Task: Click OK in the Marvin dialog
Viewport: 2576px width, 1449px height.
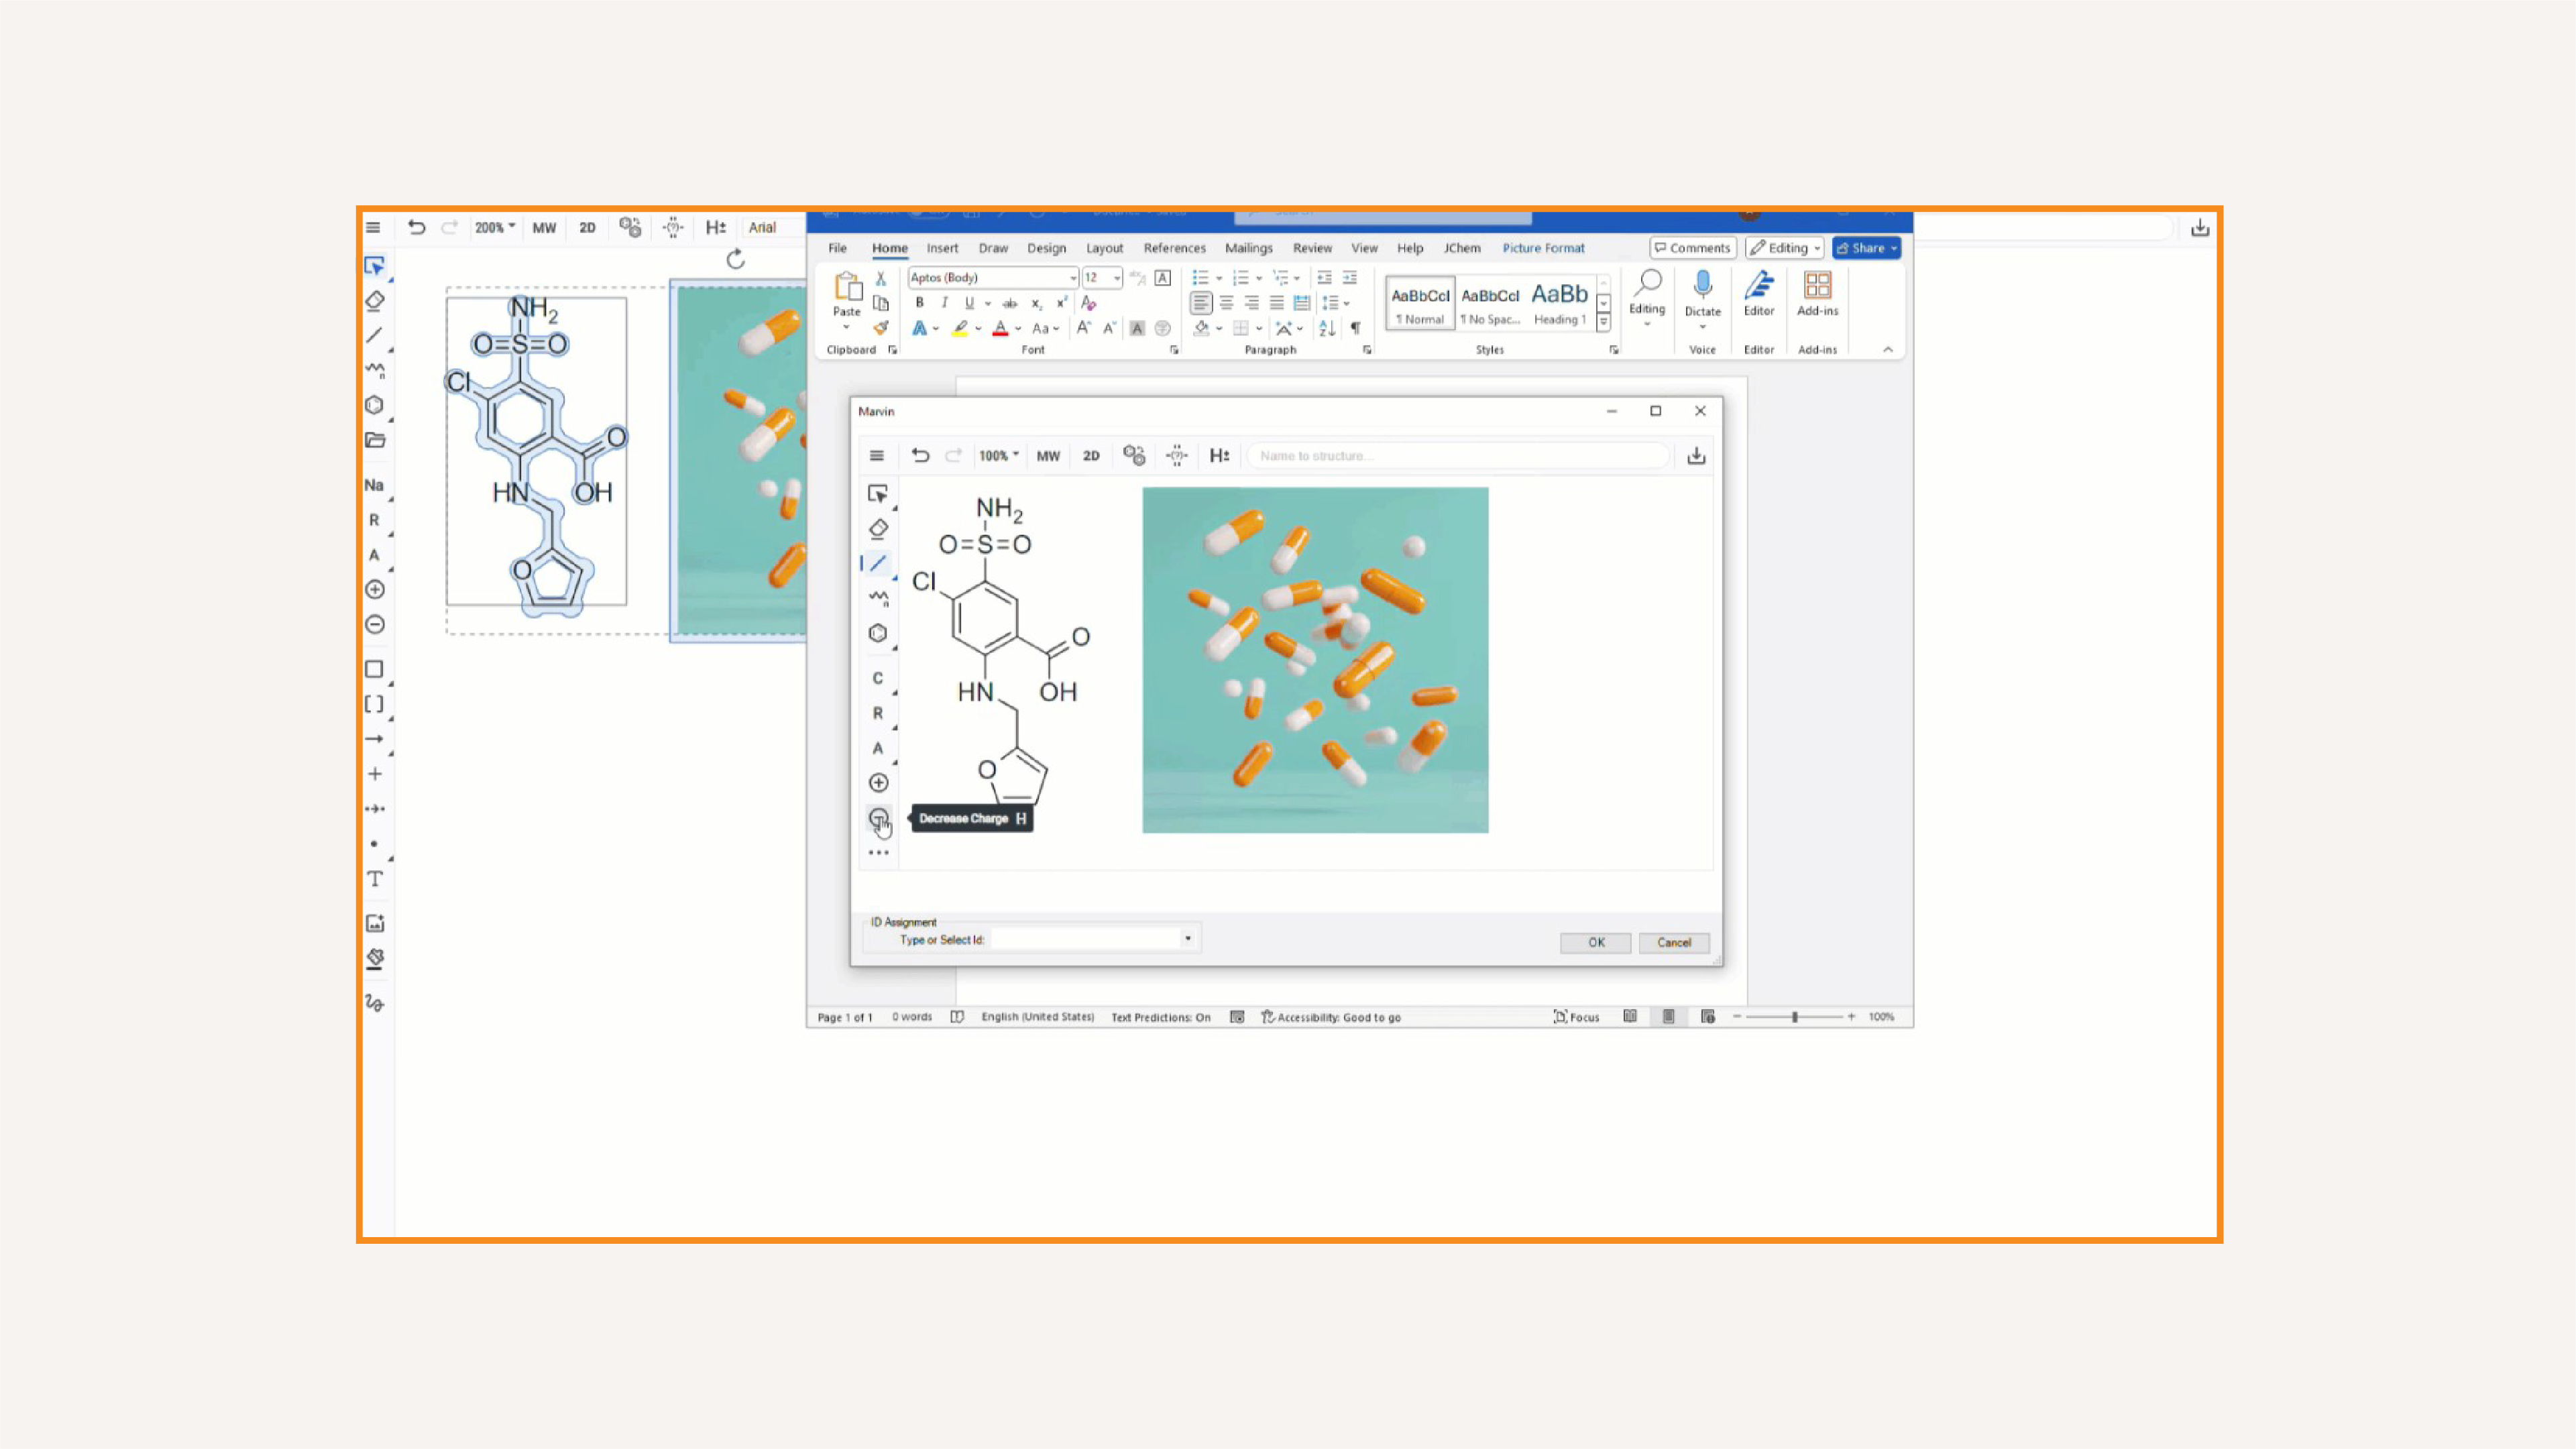Action: pos(1596,942)
